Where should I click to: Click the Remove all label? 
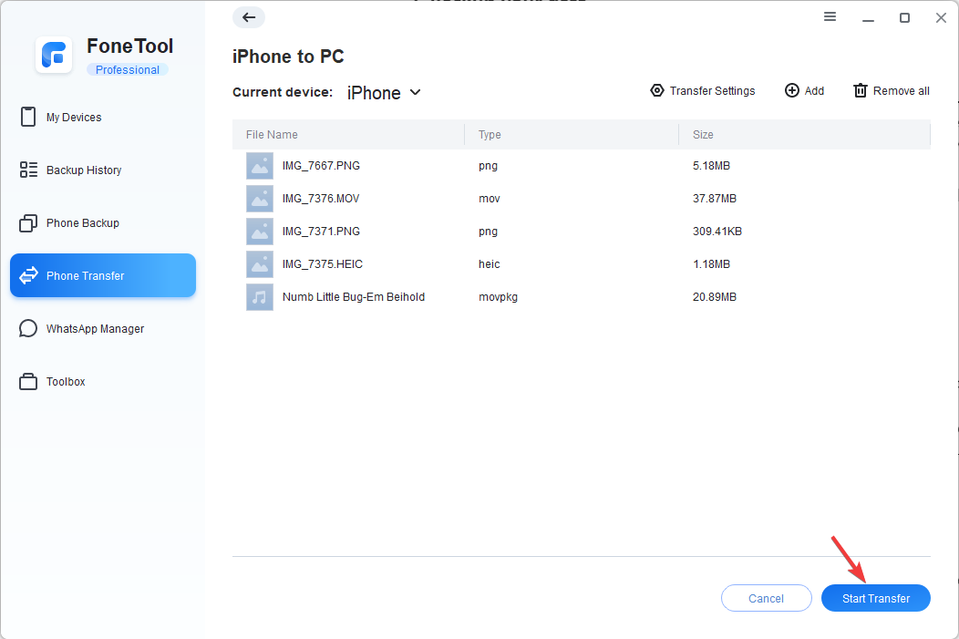901,90
